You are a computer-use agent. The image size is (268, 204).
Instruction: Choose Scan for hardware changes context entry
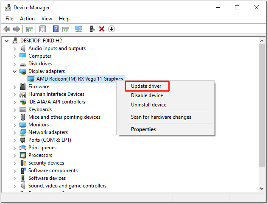[x=161, y=117]
